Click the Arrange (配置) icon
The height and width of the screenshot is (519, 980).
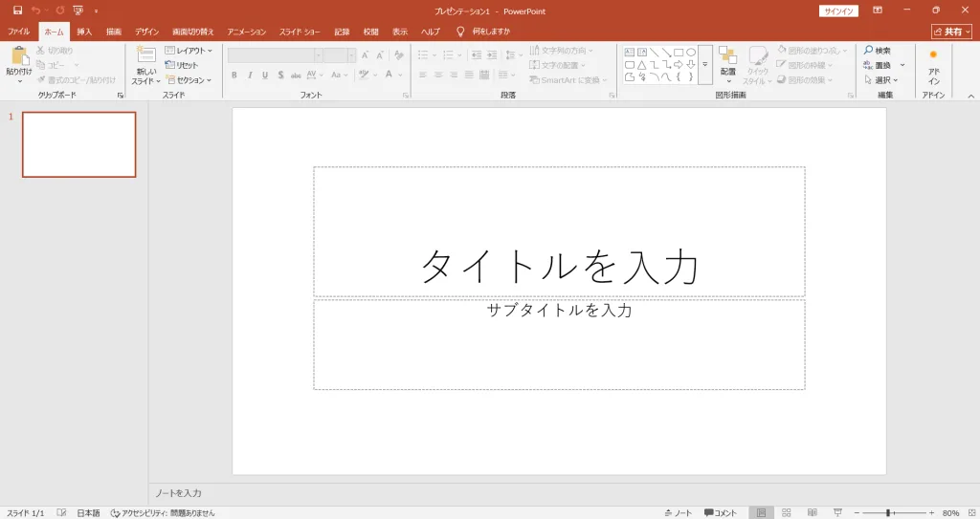pos(728,57)
